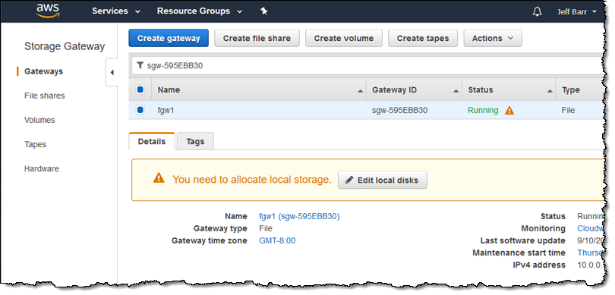This screenshot has height=295, width=615.
Task: Collapse the sidebar with the arrow handle
Action: pyautogui.click(x=112, y=73)
